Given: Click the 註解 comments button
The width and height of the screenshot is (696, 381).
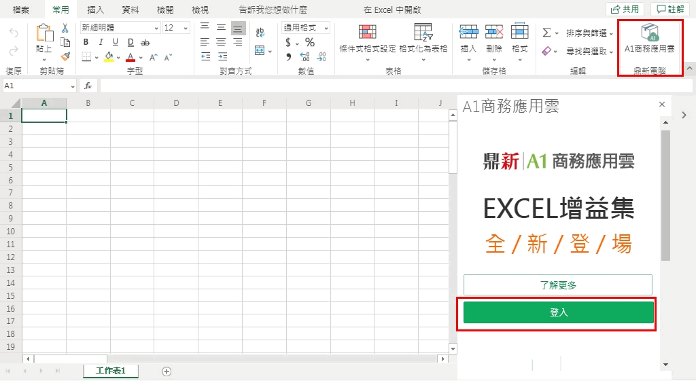Looking at the screenshot, I should [671, 10].
